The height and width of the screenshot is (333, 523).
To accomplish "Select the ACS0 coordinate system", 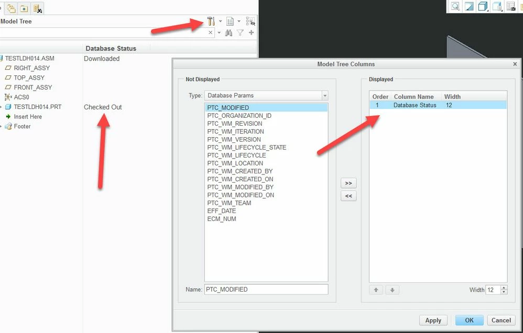I will click(21, 97).
